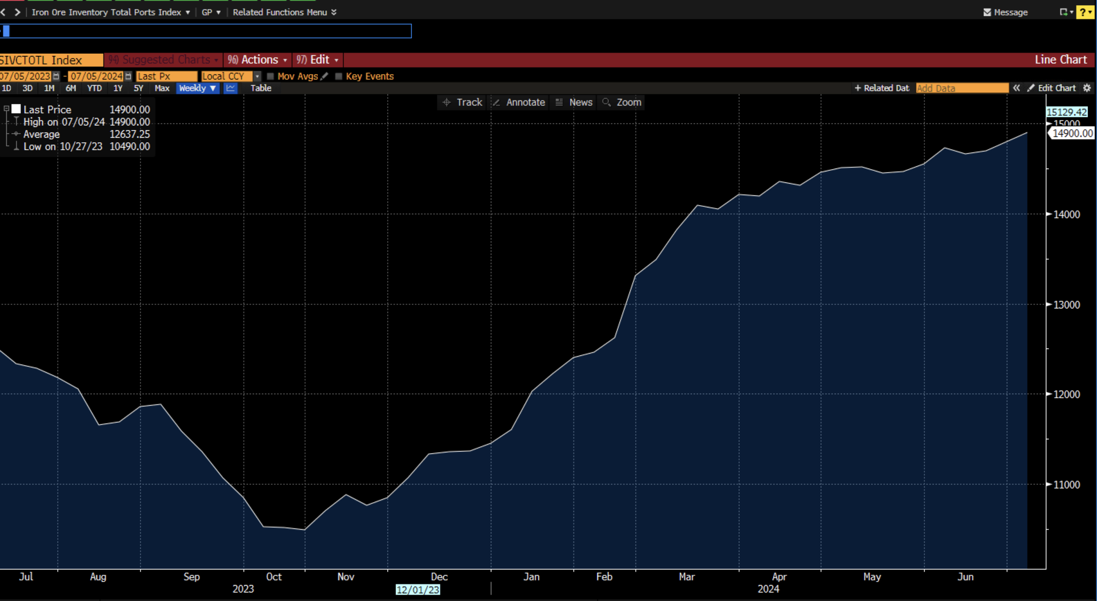The image size is (1097, 601).
Task: Open start date calendar picker icon
Action: coord(56,76)
